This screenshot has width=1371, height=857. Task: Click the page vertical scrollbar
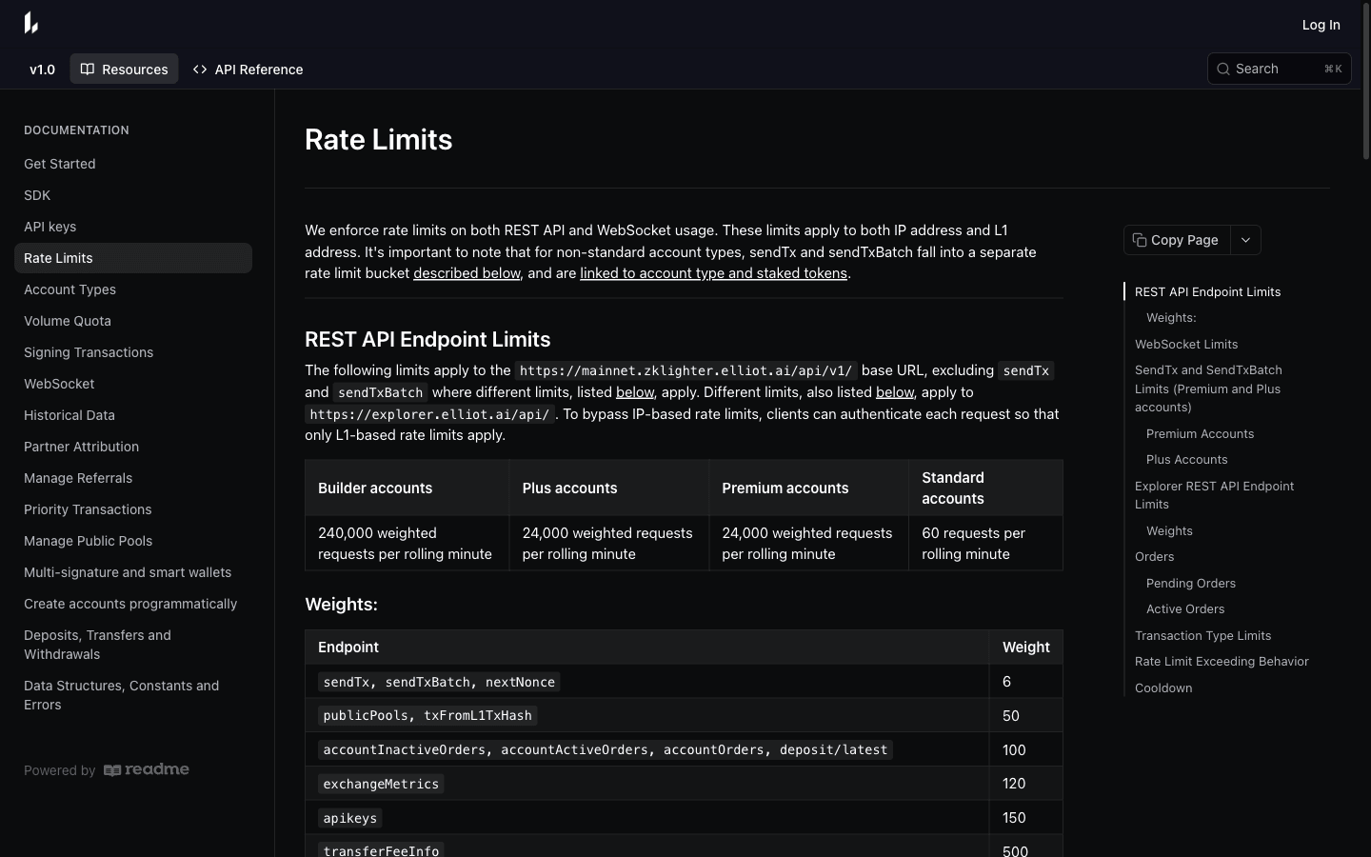click(1366, 81)
